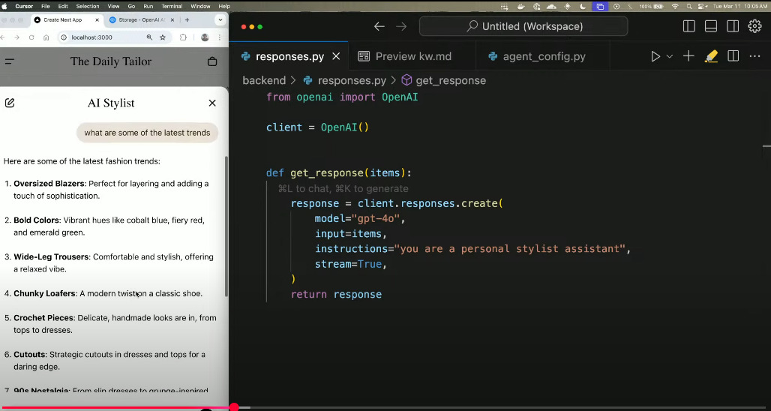Open the shopping bag cart
This screenshot has width=771, height=411.
(x=212, y=61)
